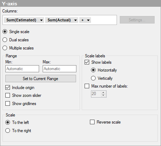Choose Dual scales option

pos(5,40)
